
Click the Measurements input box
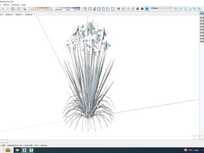[x=4, y=141]
